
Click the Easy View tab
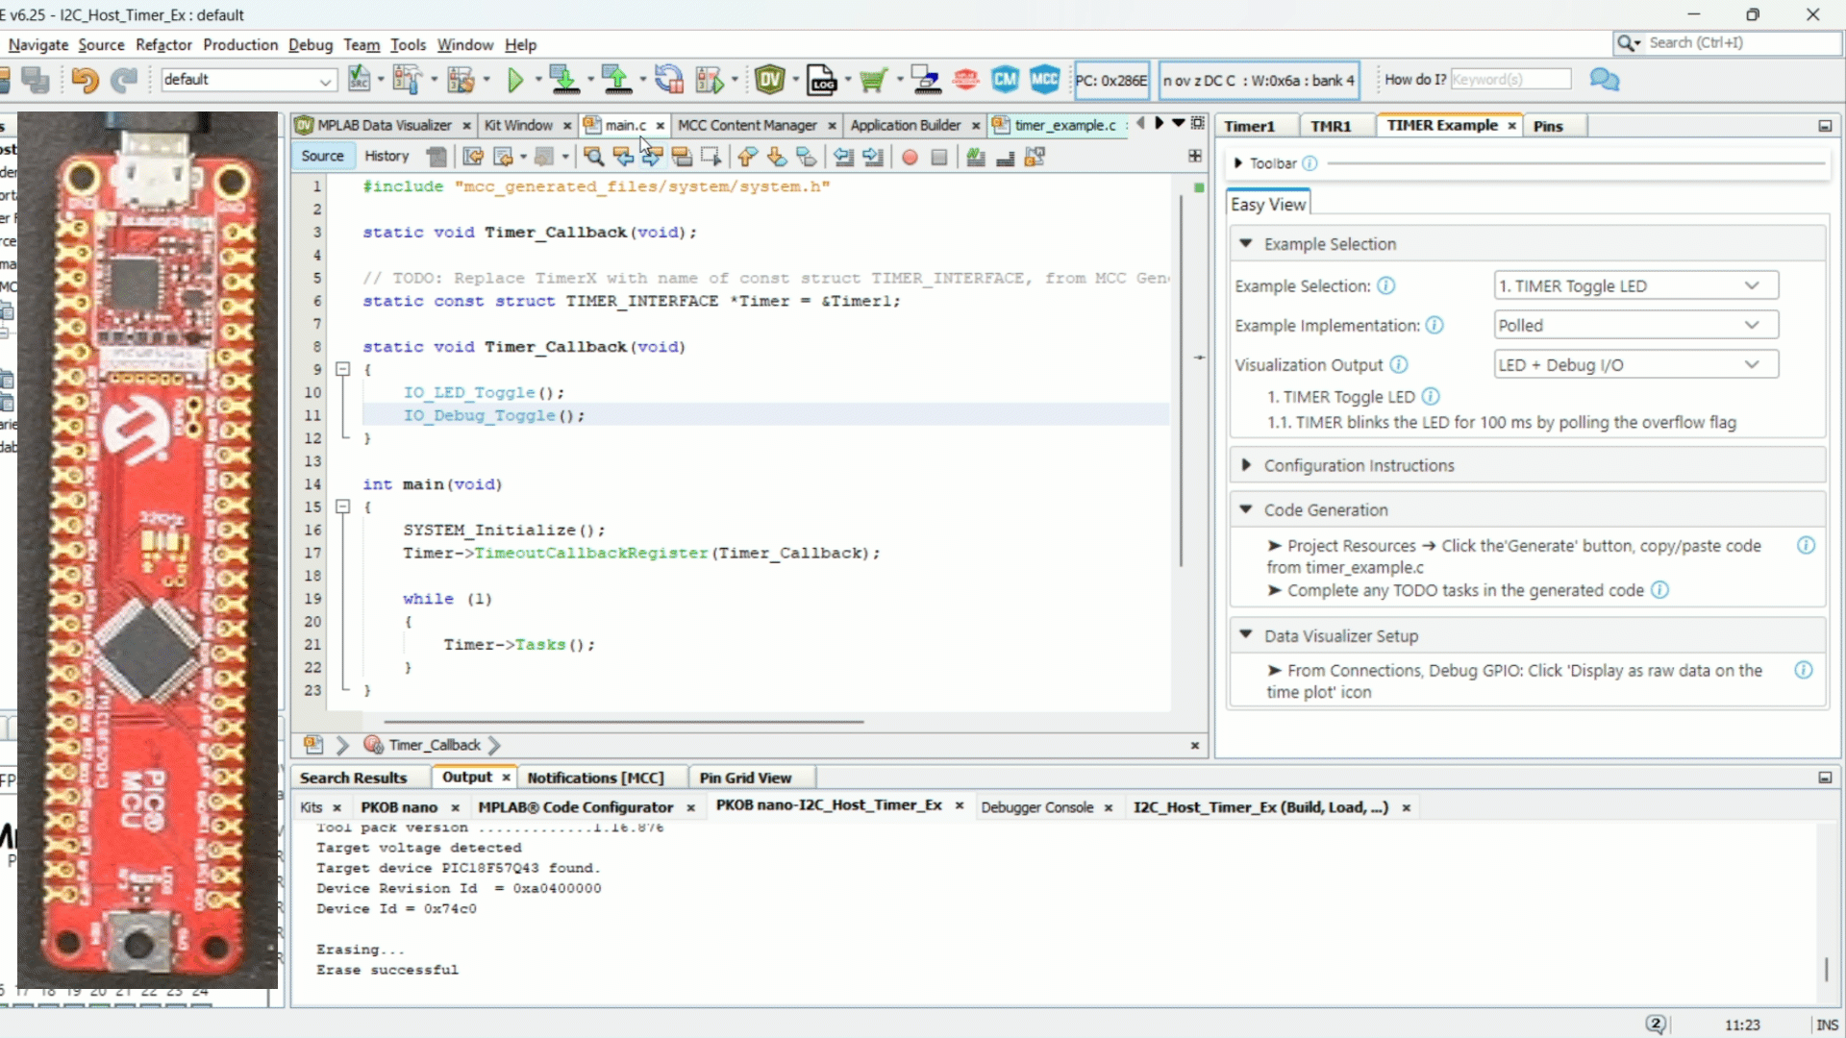(1268, 204)
